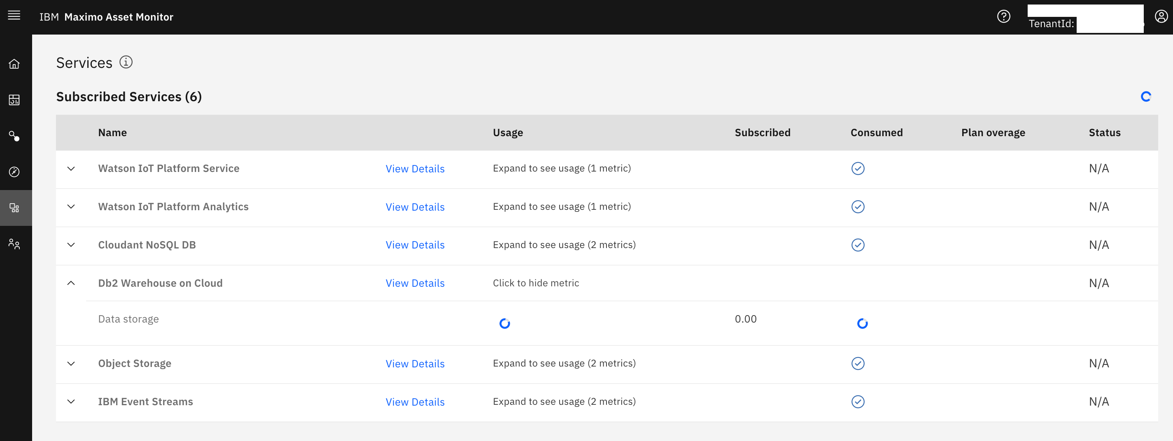Open the hamburger navigation menu
This screenshot has width=1173, height=441.
[x=14, y=16]
